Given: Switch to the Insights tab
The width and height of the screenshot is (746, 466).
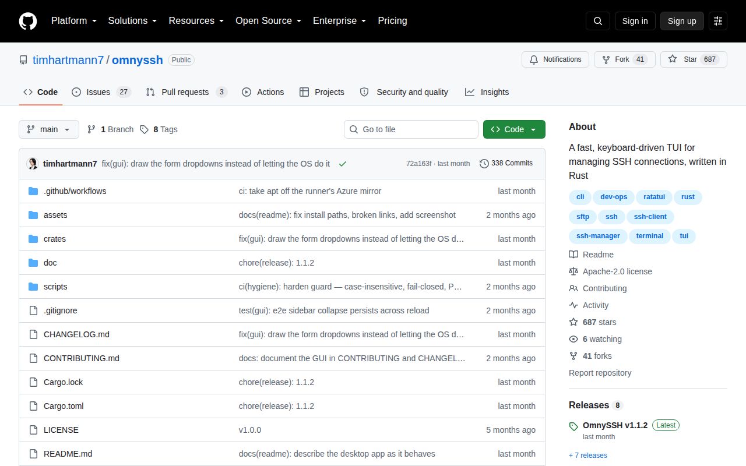Looking at the screenshot, I should point(487,92).
